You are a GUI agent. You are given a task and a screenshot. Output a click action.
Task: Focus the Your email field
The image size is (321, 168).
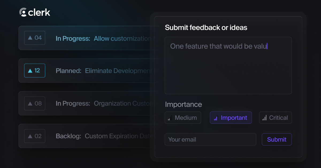(x=210, y=139)
